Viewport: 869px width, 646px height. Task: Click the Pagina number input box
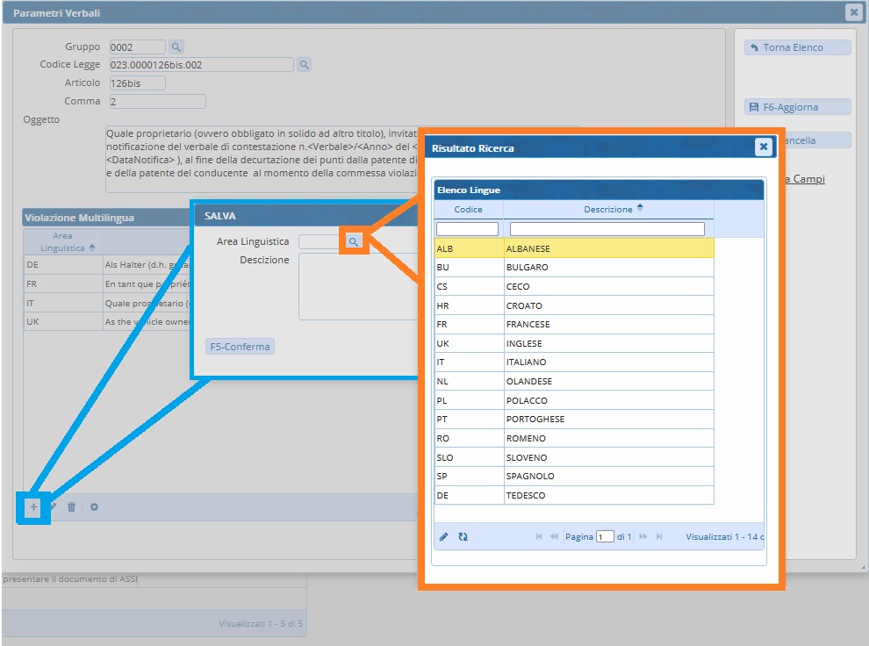pos(605,537)
